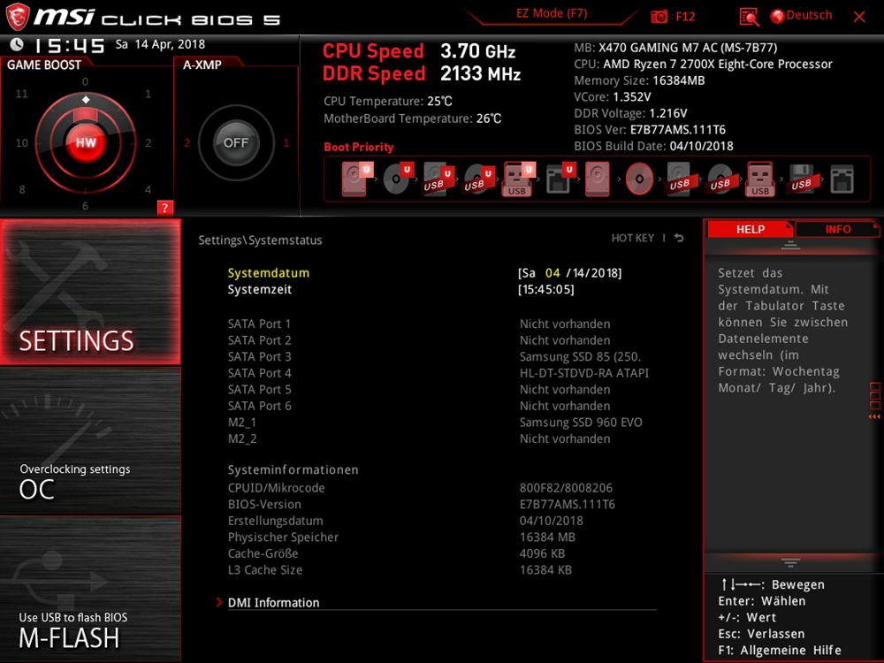884x663 pixels.
Task: Click the BIOS-Version label in Systeminformationen
Action: [x=264, y=504]
